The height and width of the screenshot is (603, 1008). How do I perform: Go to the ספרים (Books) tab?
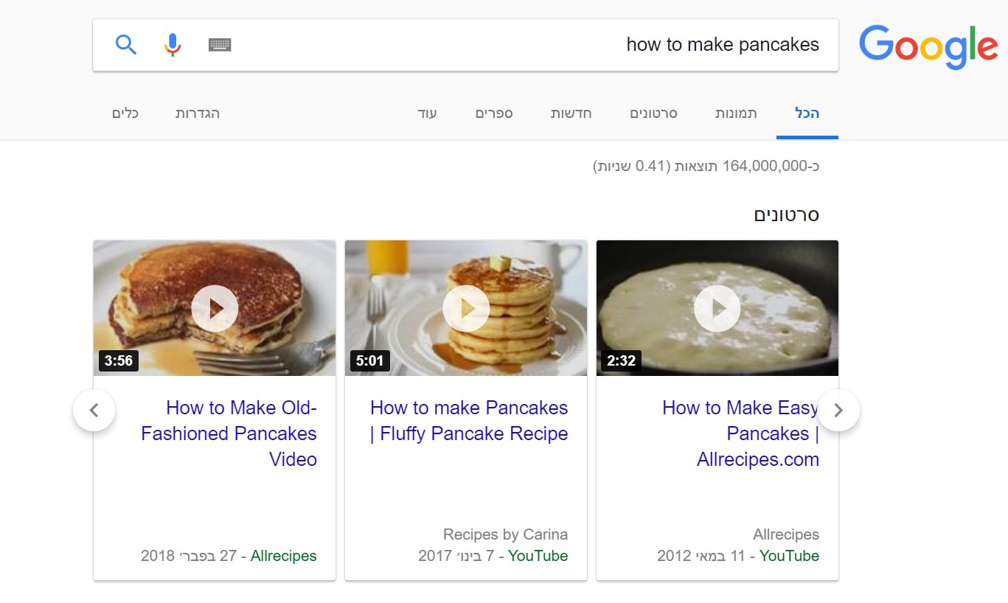(494, 114)
